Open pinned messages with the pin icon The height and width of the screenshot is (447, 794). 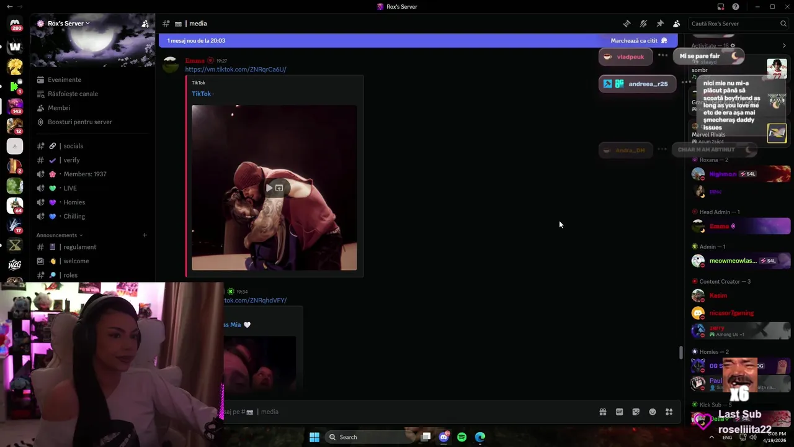[x=660, y=24]
